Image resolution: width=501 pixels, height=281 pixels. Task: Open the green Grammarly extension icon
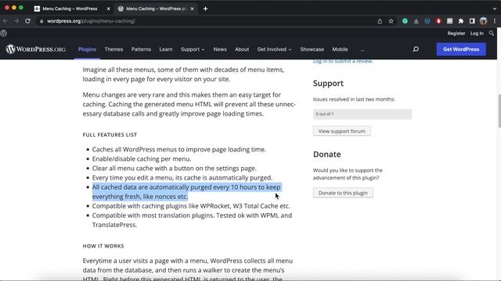[405, 21]
